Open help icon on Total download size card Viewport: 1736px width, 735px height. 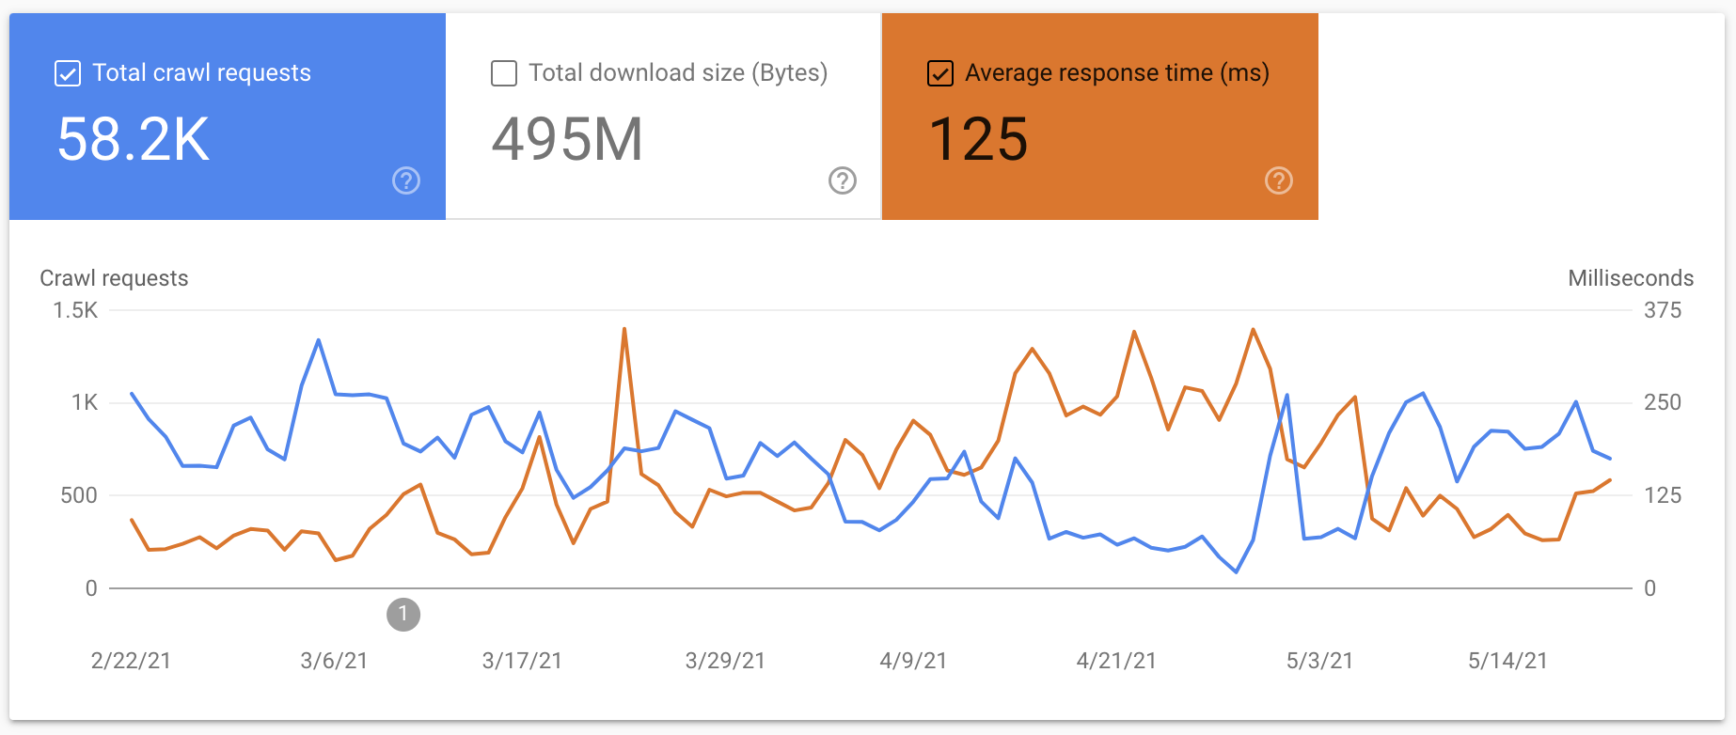tap(842, 180)
